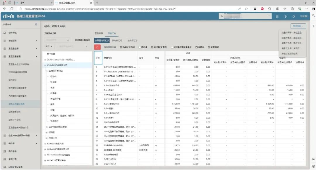Open browser read-aloud icon in address bar
The width and height of the screenshot is (316, 170).
pyautogui.click(x=239, y=9)
